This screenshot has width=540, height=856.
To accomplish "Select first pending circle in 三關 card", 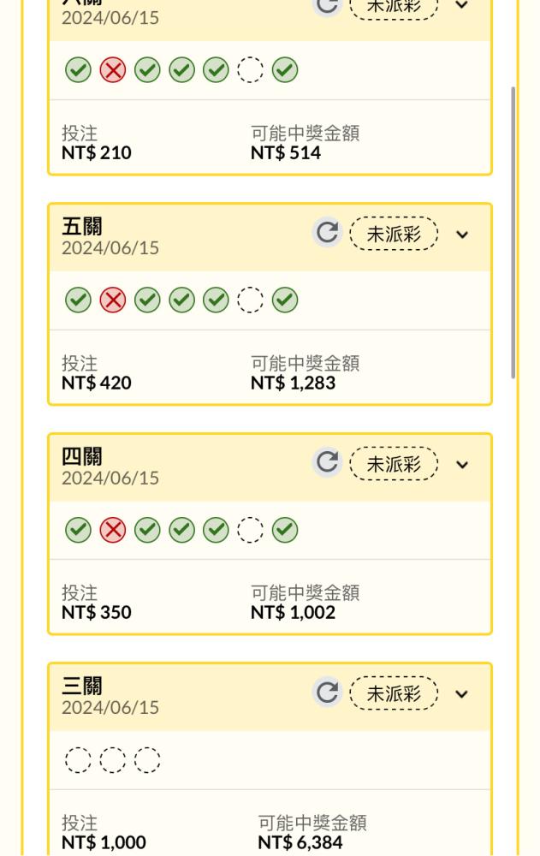I will pyautogui.click(x=79, y=760).
